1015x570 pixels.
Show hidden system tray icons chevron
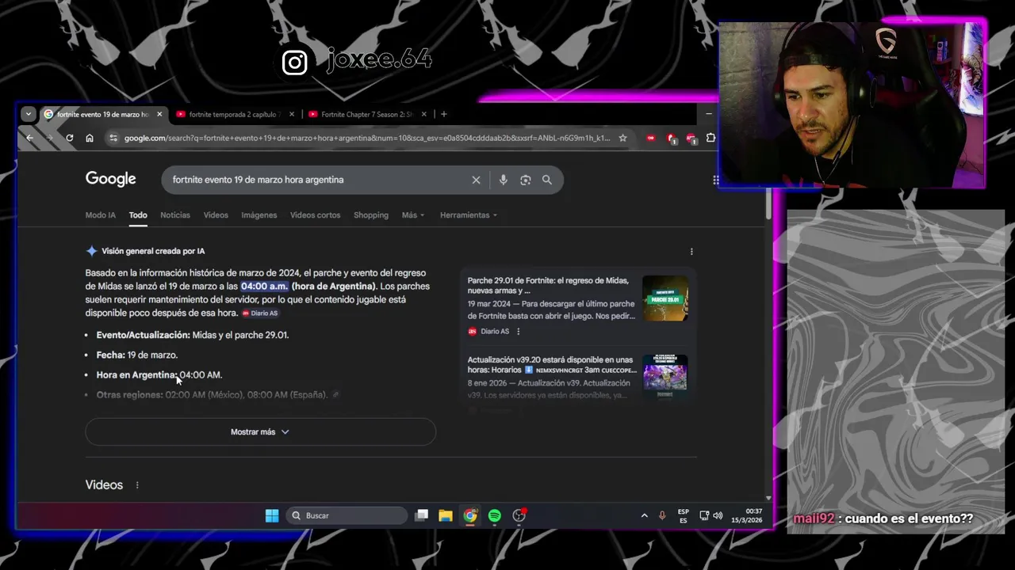(644, 515)
